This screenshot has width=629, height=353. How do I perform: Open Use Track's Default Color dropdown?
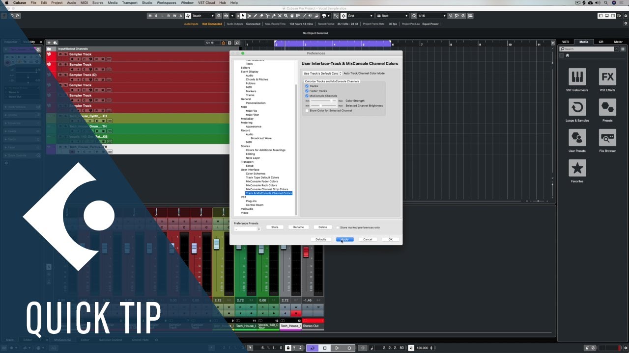coord(322,73)
